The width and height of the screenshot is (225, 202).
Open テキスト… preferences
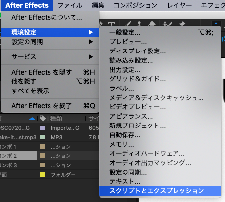click(x=160, y=181)
